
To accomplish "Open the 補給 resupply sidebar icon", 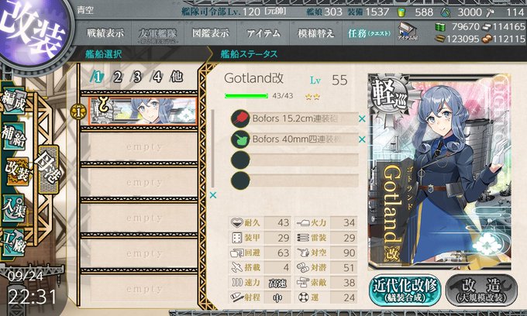I will pos(14,135).
